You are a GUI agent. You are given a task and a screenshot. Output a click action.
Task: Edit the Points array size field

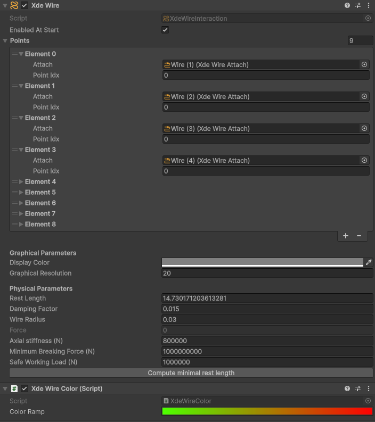(x=360, y=40)
